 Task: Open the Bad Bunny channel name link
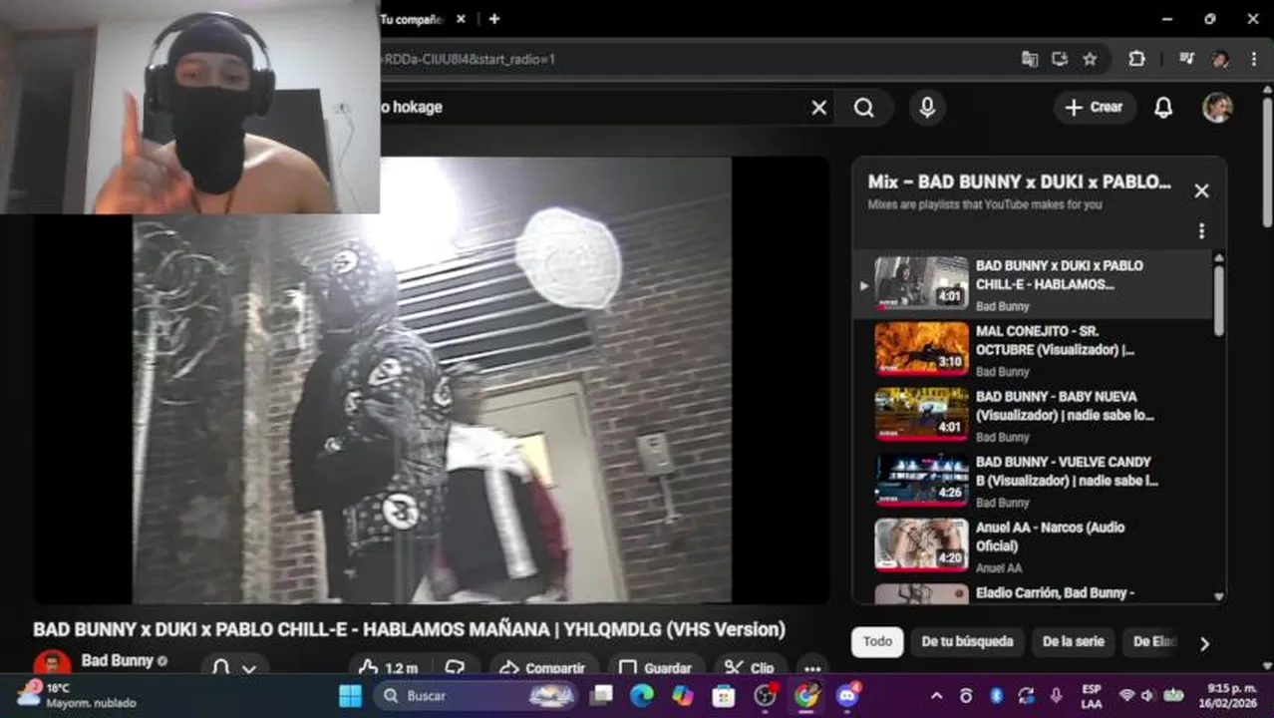coord(117,661)
